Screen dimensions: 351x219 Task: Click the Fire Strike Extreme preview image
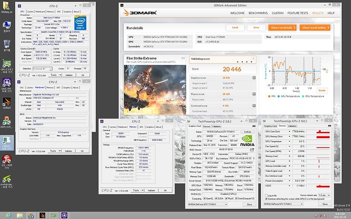coord(155,90)
